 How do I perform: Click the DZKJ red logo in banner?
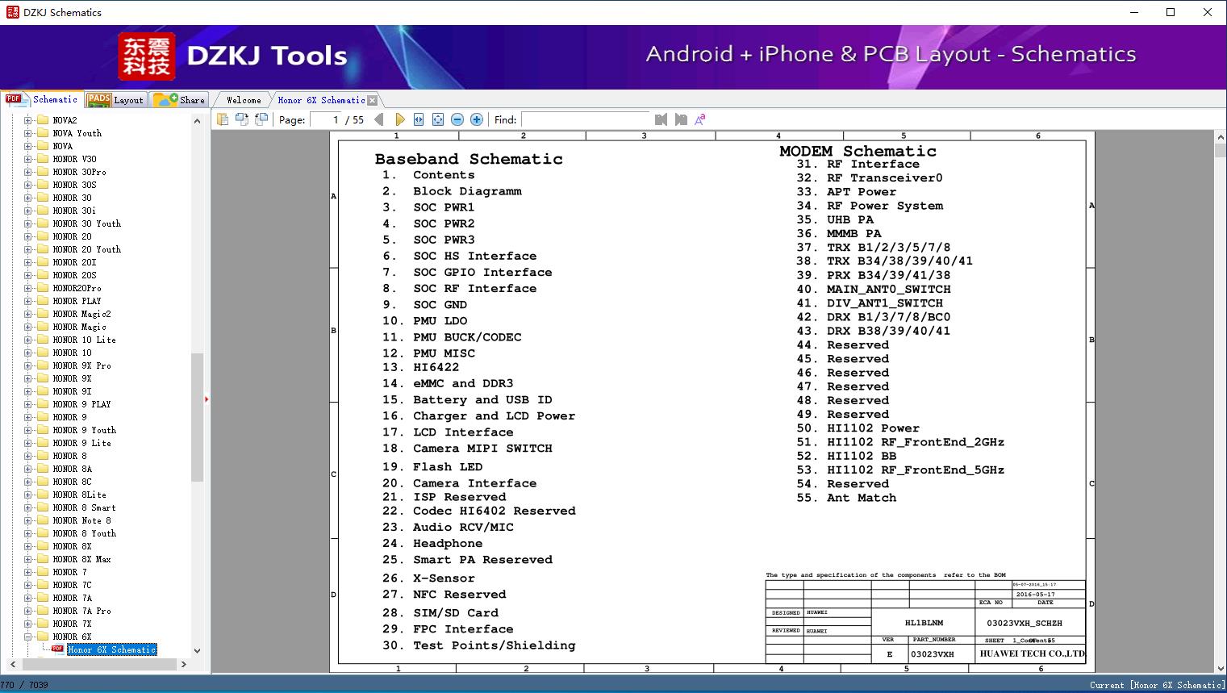(x=147, y=56)
